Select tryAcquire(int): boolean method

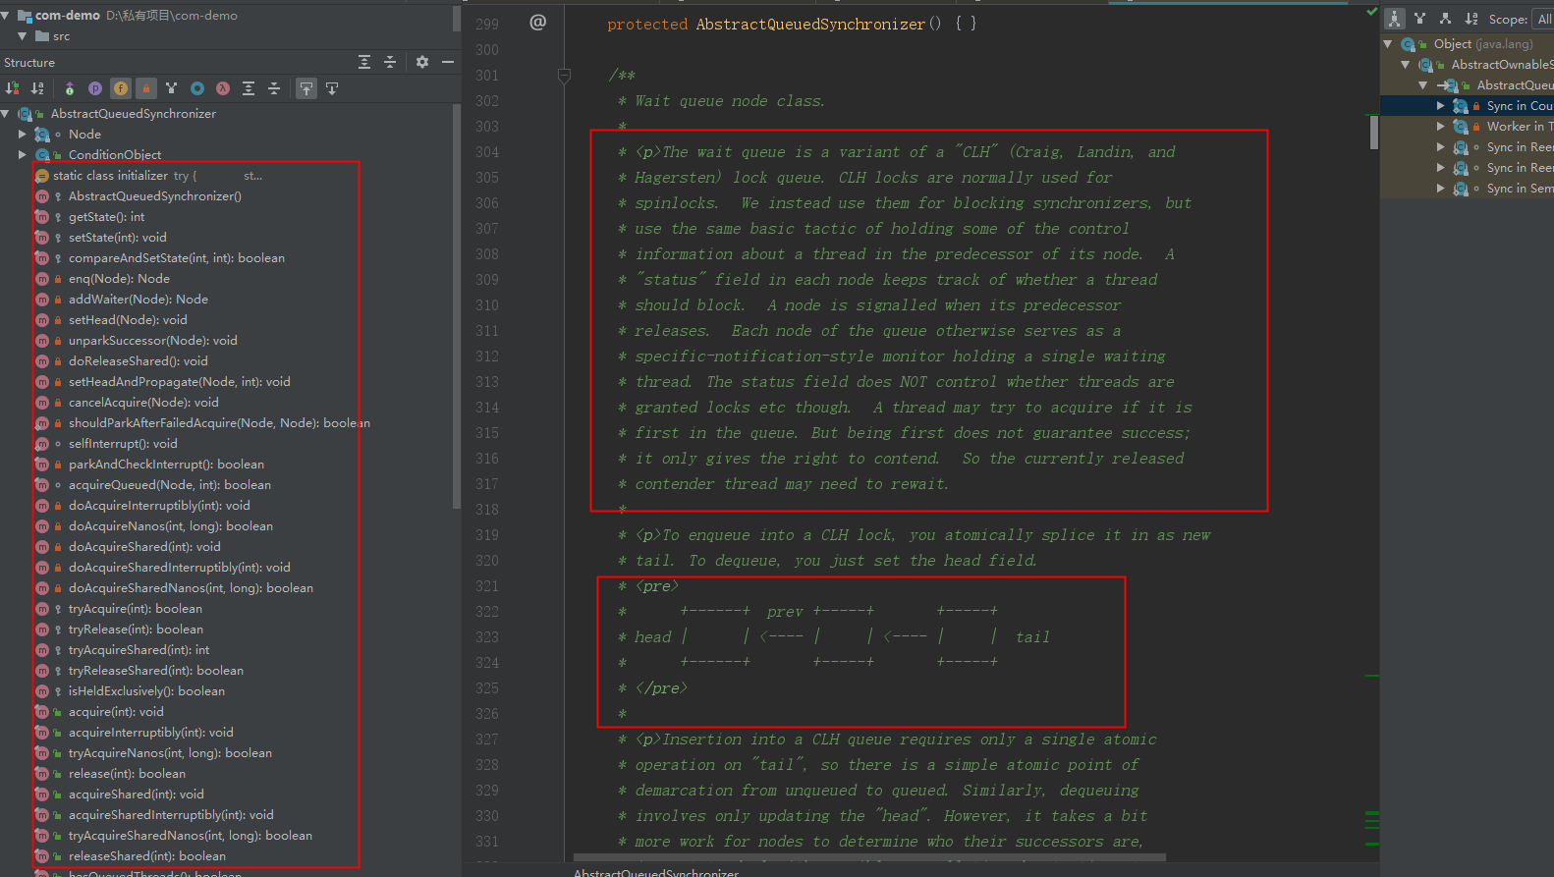pyautogui.click(x=136, y=609)
